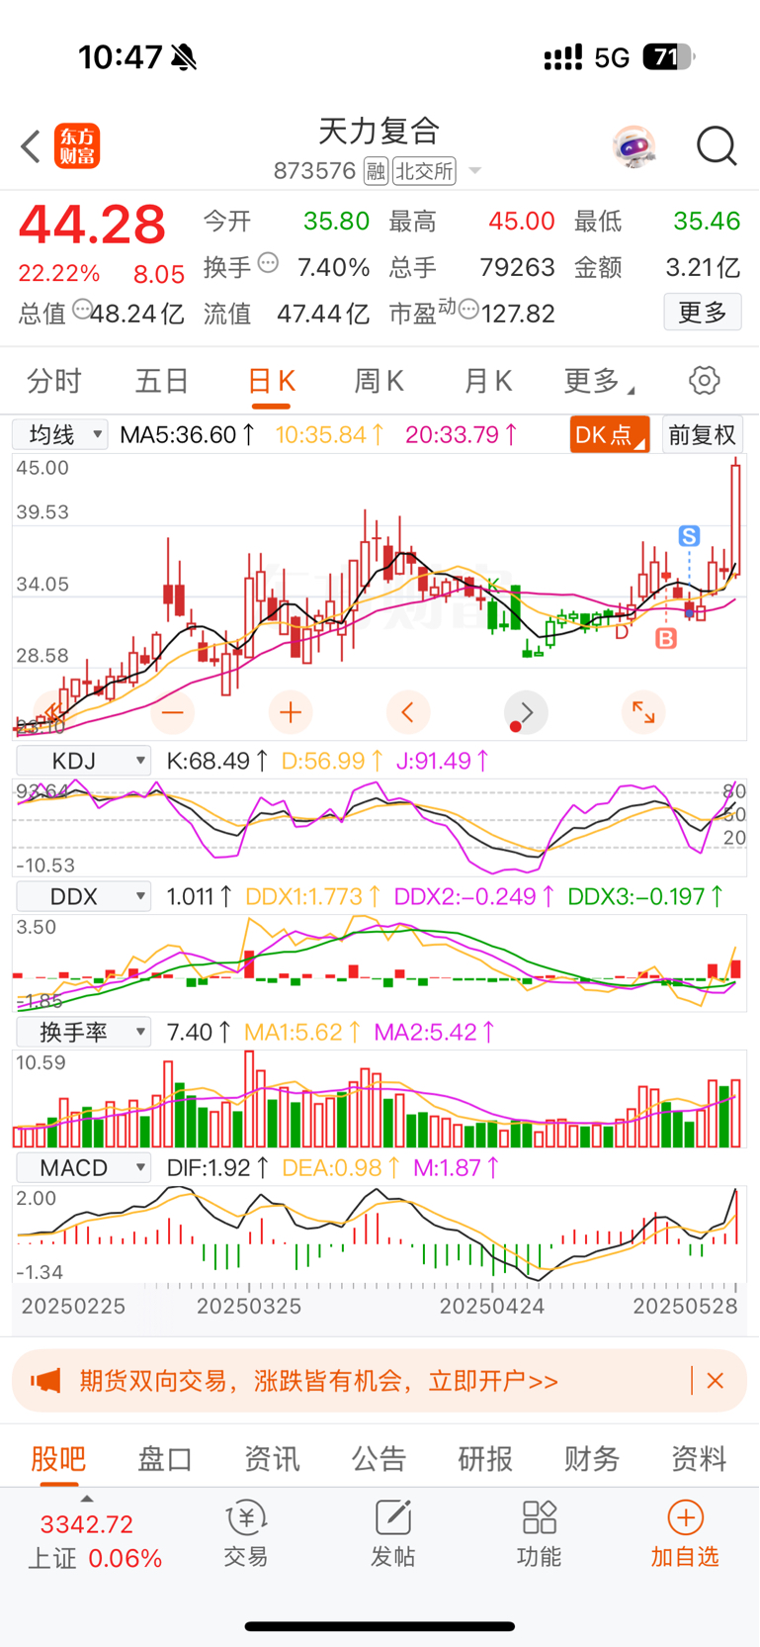This screenshot has height=1647, width=760.
Task: Open the DDX indicator dropdown
Action: (83, 896)
